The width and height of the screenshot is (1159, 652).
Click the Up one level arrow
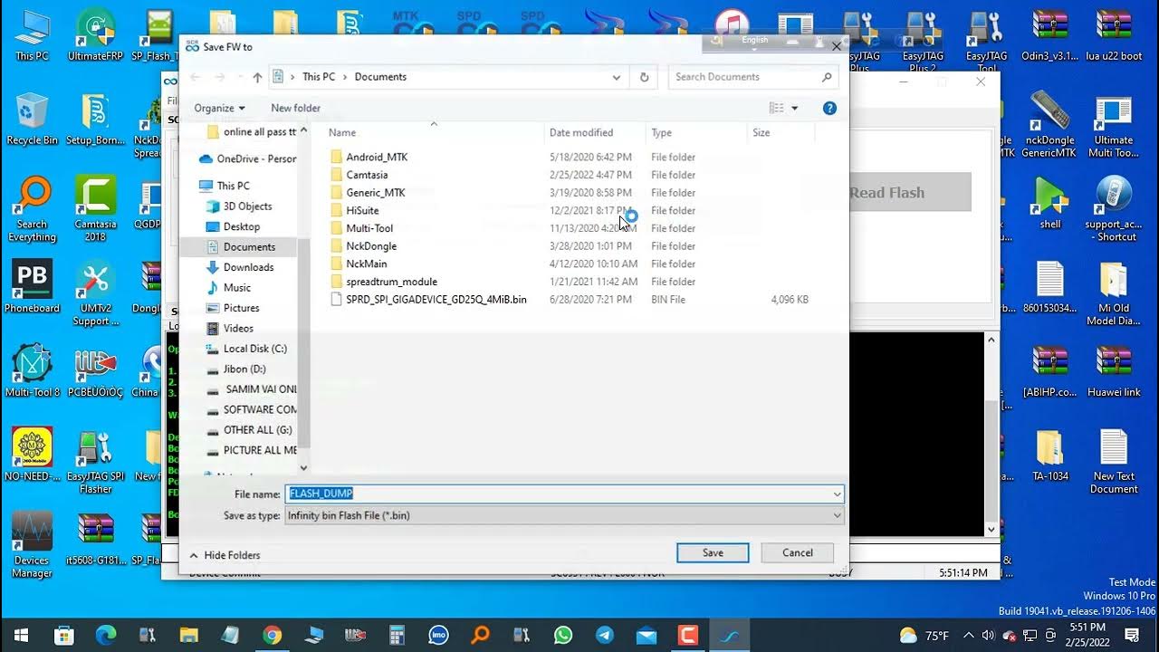(257, 77)
